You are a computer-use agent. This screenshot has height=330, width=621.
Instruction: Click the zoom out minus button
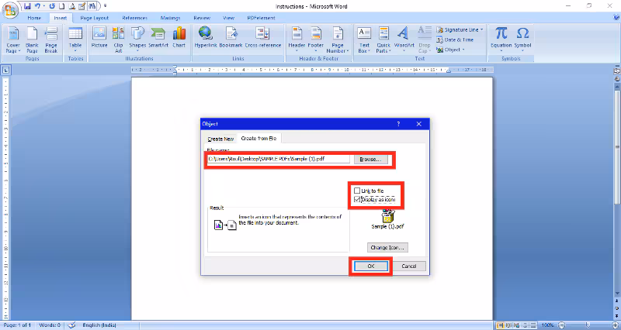pos(561,325)
